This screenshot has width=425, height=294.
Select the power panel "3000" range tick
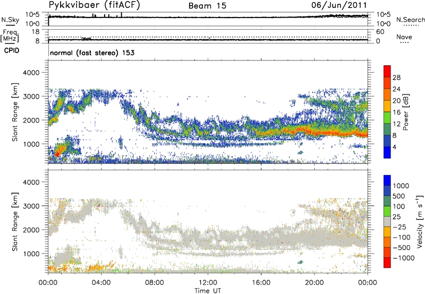31,97
